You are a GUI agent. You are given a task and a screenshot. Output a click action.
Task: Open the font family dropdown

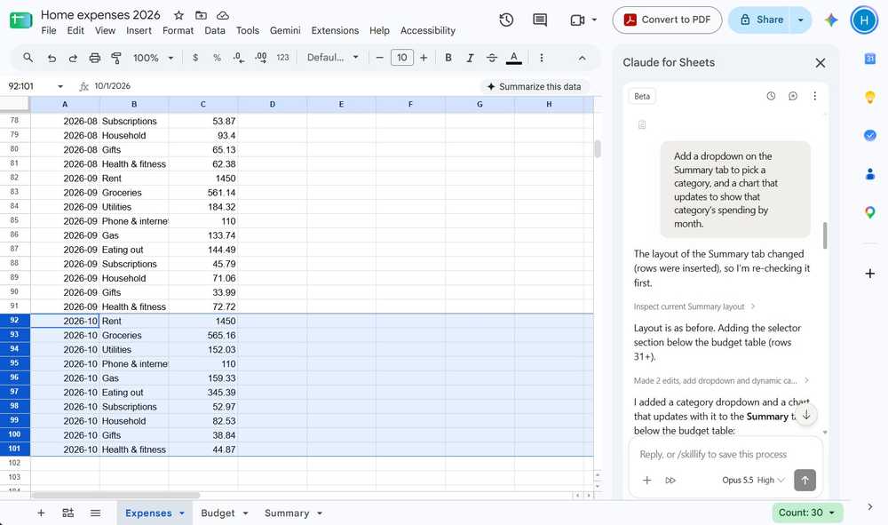pyautogui.click(x=332, y=58)
